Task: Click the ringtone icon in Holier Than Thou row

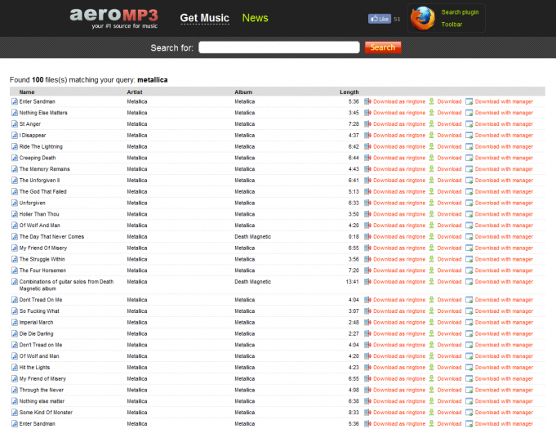Action: point(367,214)
